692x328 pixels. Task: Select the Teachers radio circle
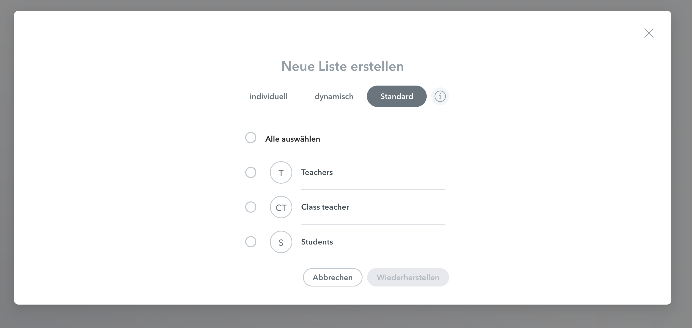click(x=251, y=172)
